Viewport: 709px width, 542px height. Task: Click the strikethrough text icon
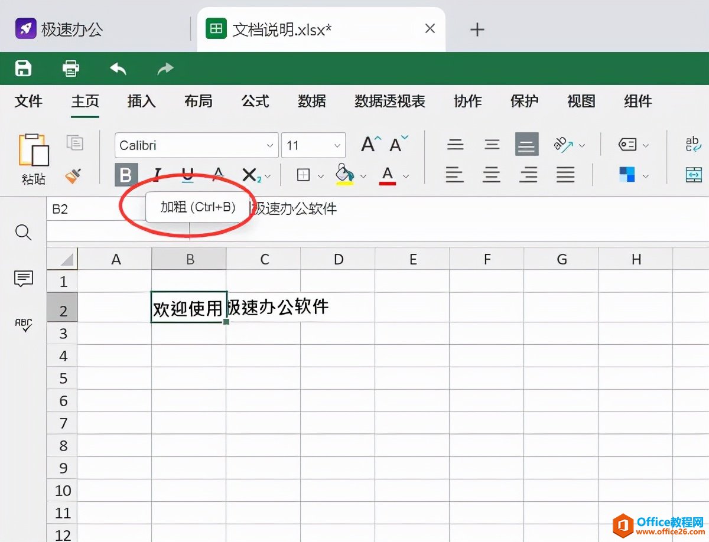pos(218,175)
